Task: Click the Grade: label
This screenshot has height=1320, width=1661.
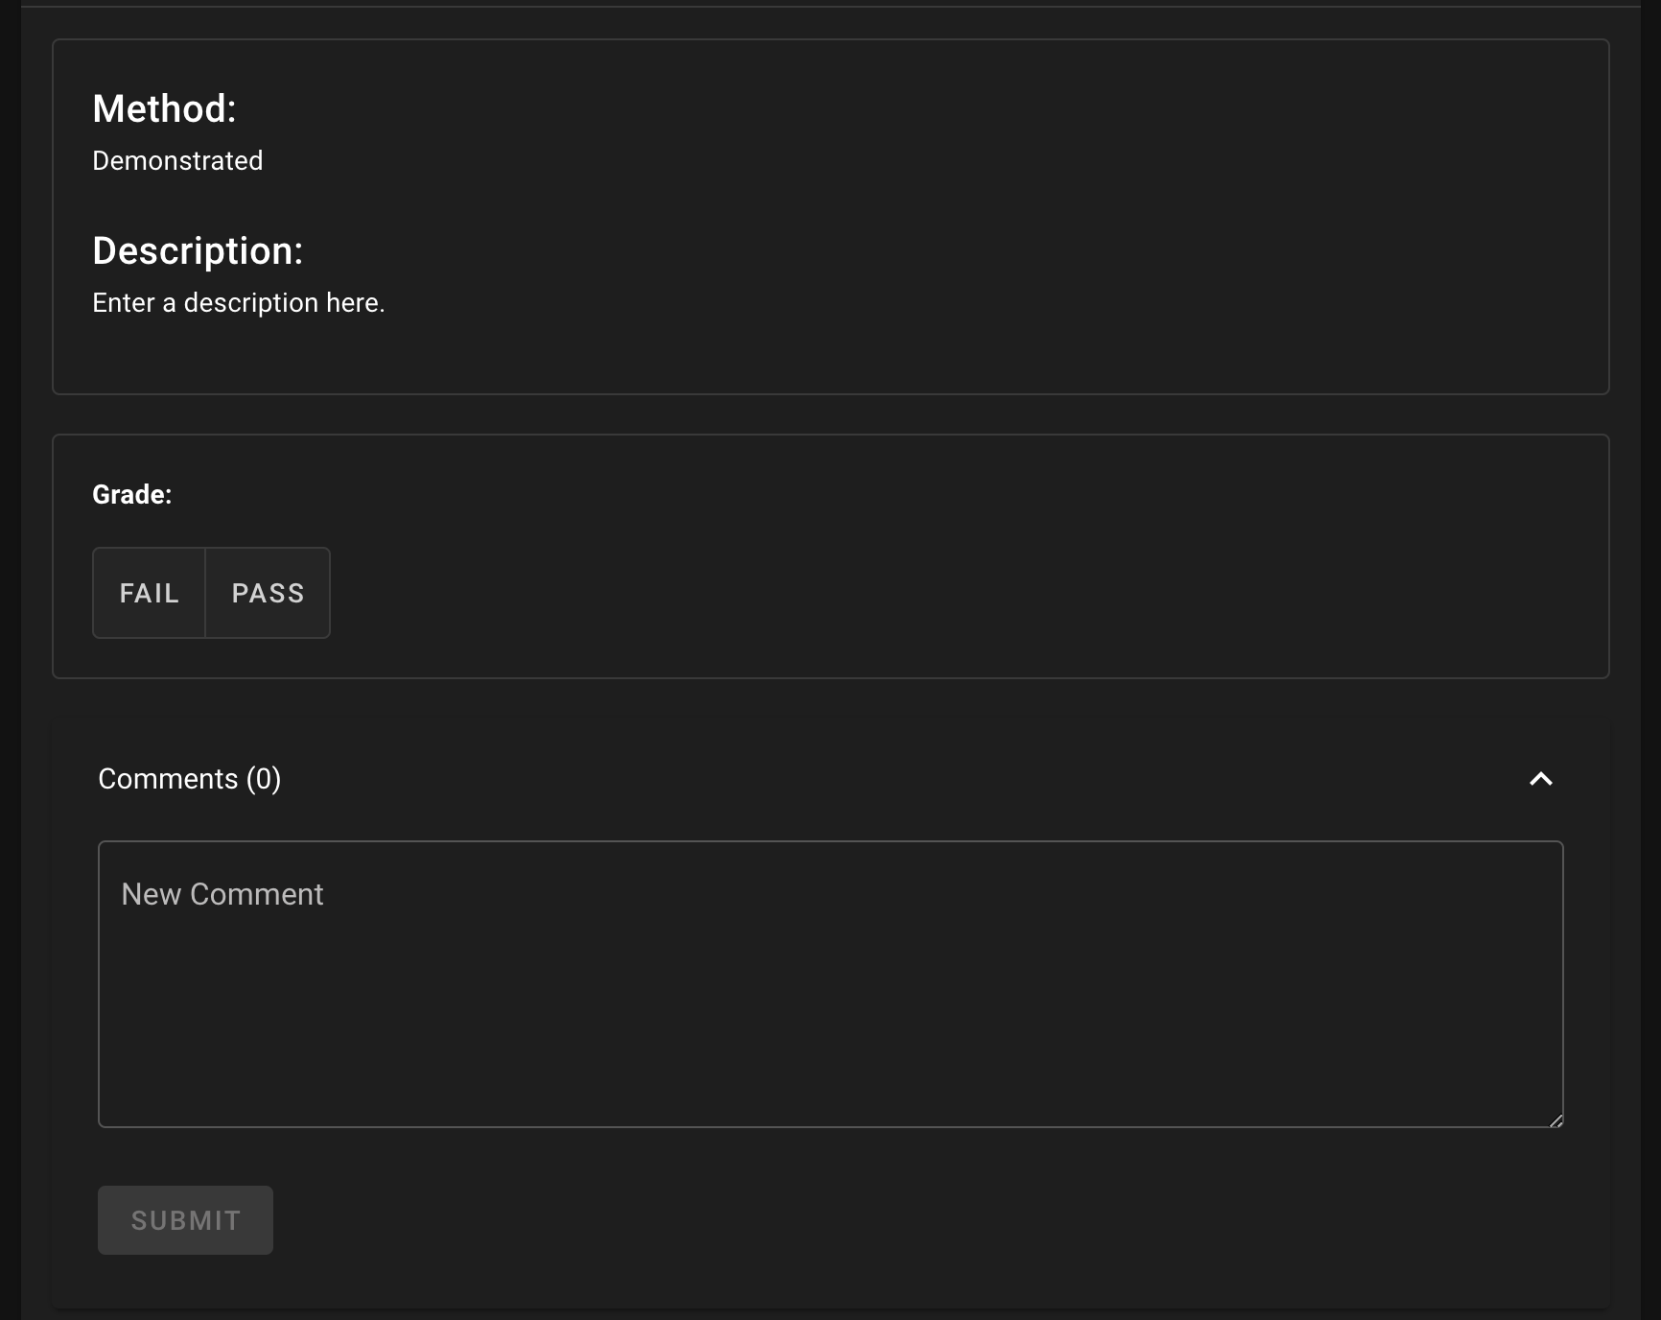Action: (x=132, y=495)
